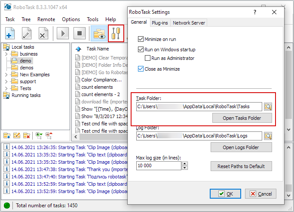Click the Log Folder path field
Viewport: 294px width, 212px height.
pos(199,136)
